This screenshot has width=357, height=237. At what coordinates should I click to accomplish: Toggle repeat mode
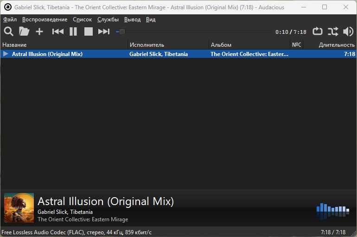318,31
